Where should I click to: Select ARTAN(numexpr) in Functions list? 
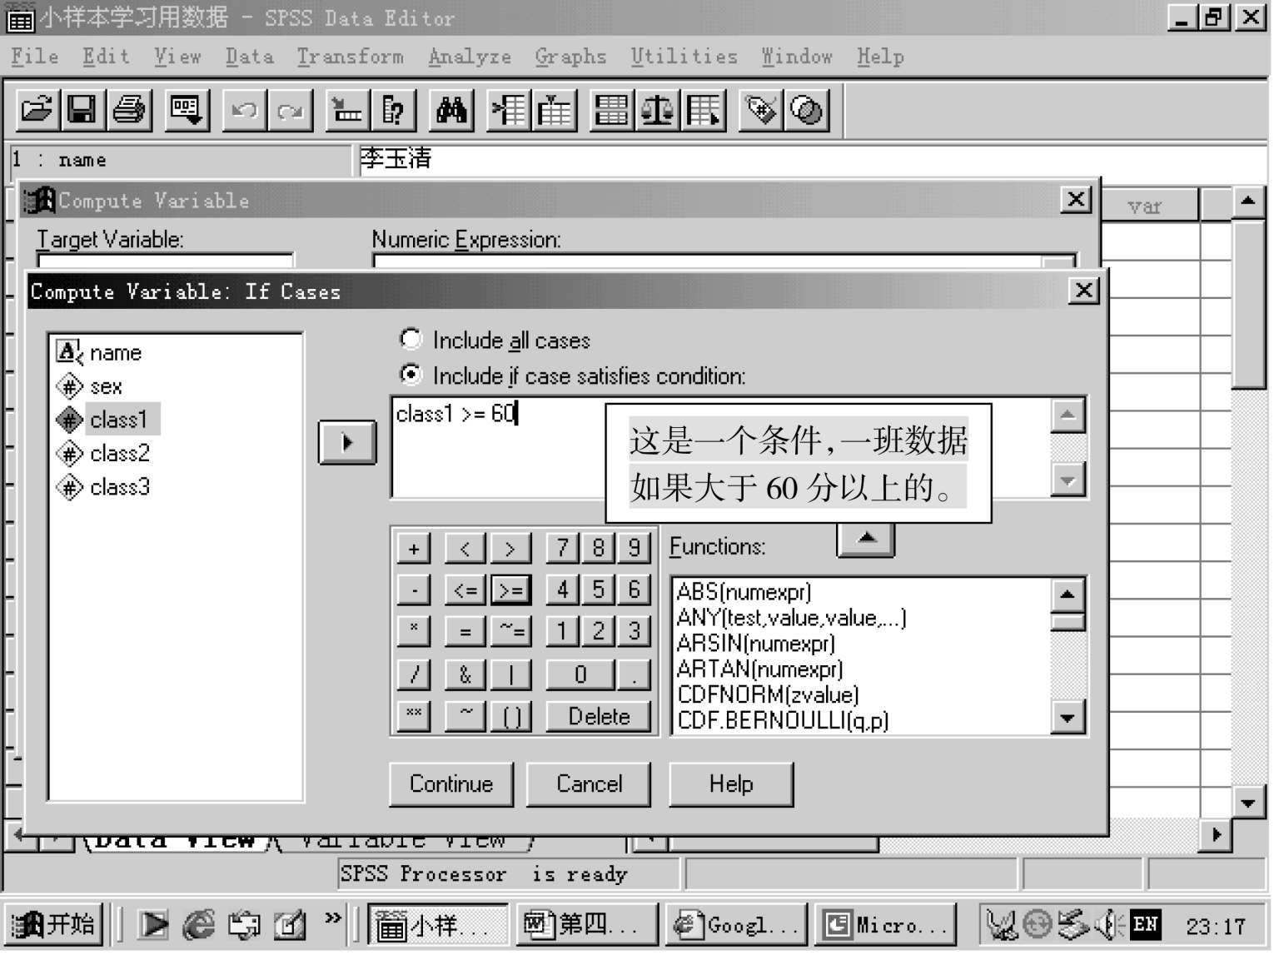(760, 669)
